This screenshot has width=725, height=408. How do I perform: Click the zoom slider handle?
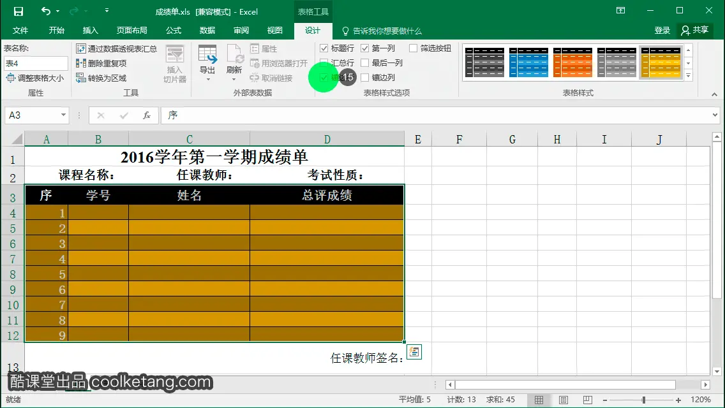click(x=643, y=400)
